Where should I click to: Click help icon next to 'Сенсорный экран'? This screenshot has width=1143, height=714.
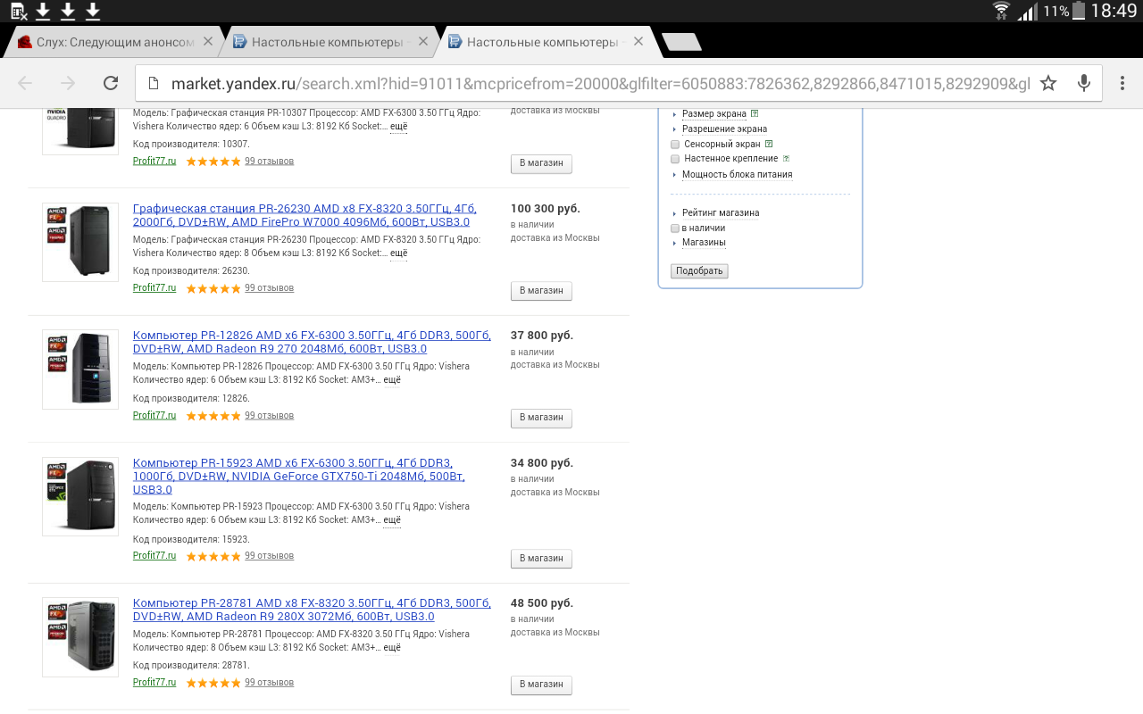click(769, 144)
